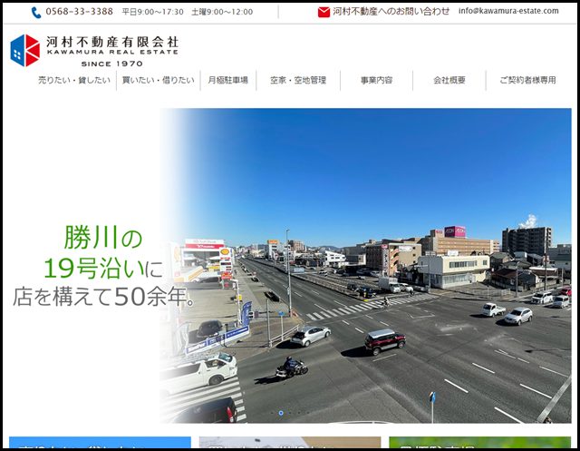
Task: Click the green banner card at page bottom
Action: pyautogui.click(x=479, y=443)
